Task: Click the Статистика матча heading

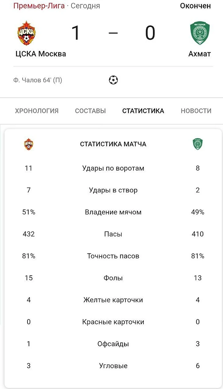Action: [x=113, y=144]
